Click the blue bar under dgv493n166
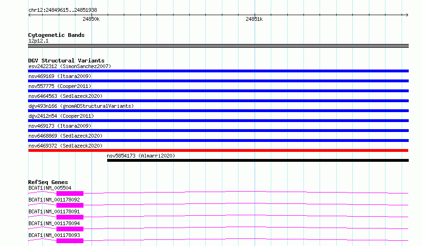This screenshot has height=246, width=422. click(218, 111)
